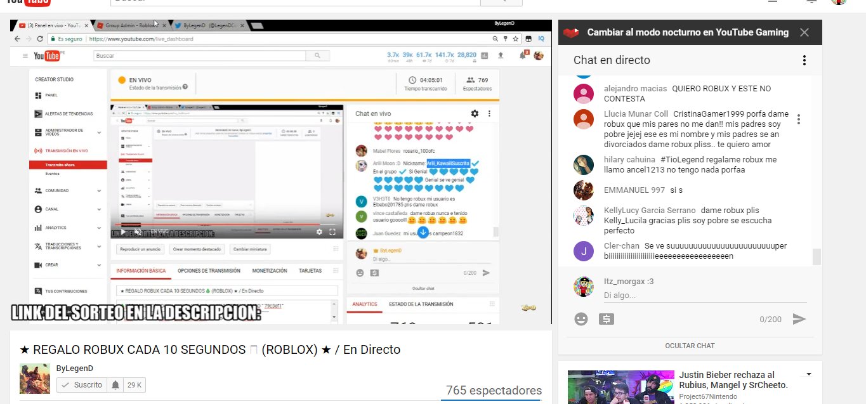866x404 pixels.
Task: Click EMMANUEL 997's chat avatar
Action: point(584,190)
